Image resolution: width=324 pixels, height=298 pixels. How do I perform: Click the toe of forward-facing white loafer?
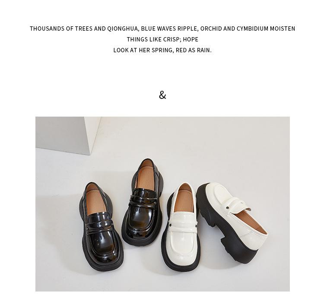[x=181, y=253]
